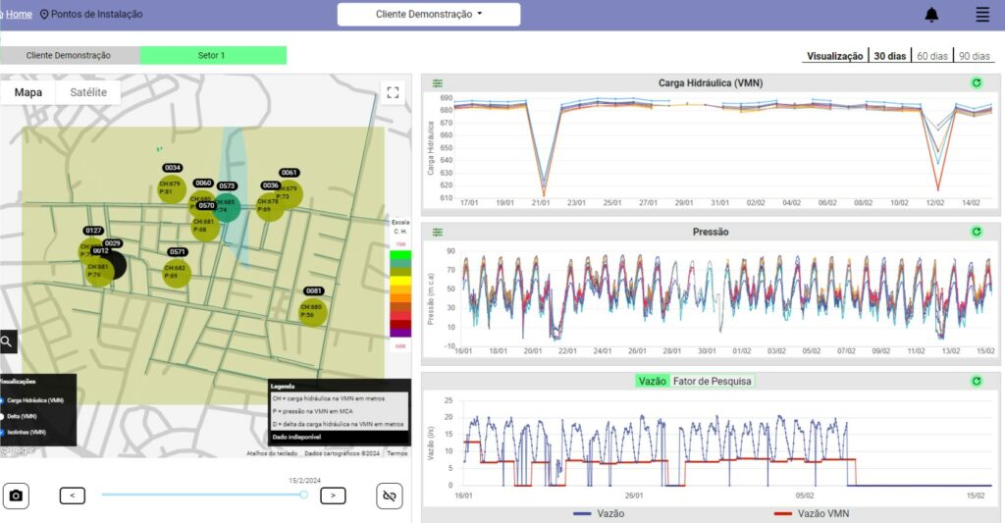The image size is (1005, 523).
Task: Select Delta (VMN) visualization option
Action: click(18, 417)
